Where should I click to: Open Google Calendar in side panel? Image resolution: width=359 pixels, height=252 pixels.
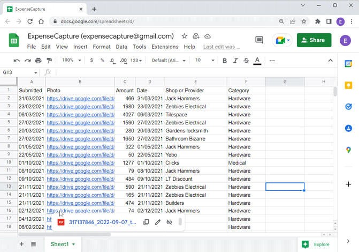point(348,64)
